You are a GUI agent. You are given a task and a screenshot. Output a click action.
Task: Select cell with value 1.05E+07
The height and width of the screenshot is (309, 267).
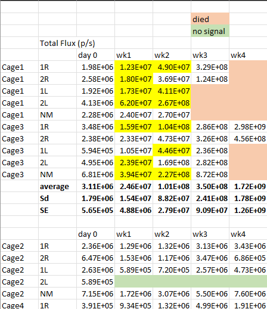[133, 150]
